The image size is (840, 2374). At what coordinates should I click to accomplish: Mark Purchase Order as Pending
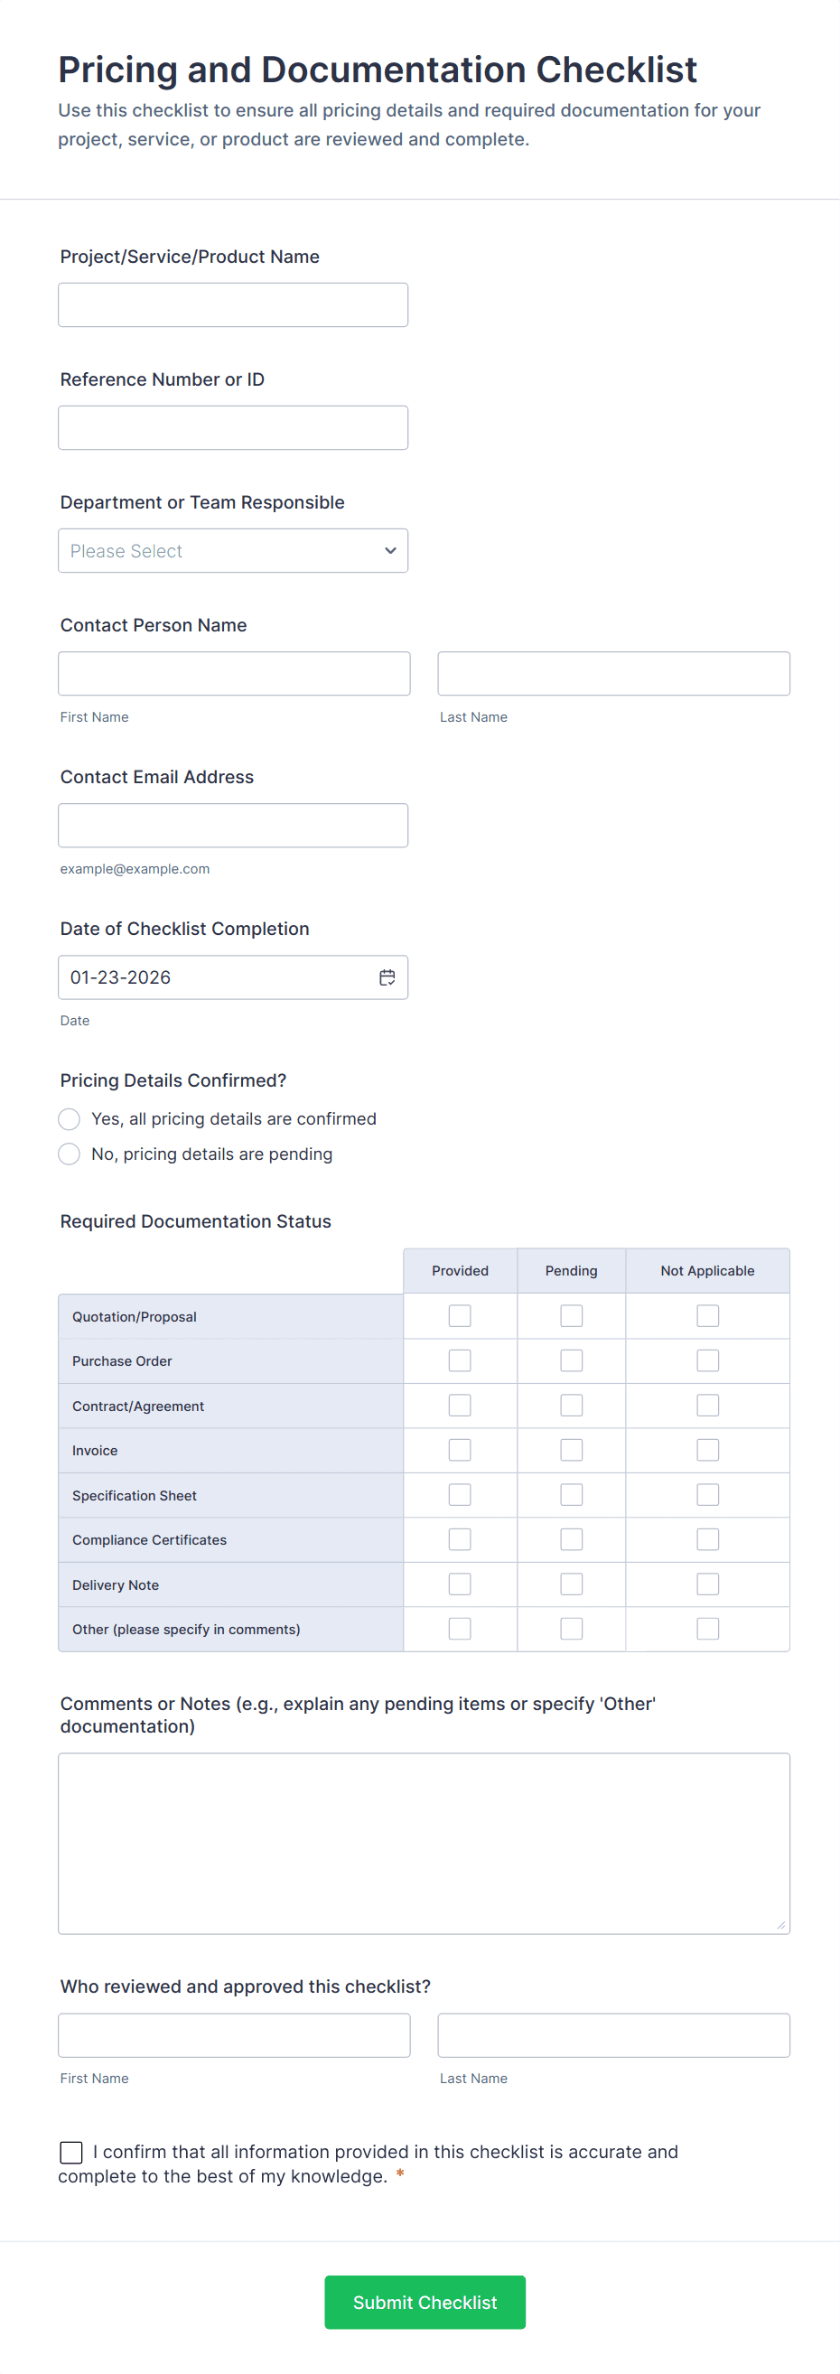pyautogui.click(x=571, y=1360)
